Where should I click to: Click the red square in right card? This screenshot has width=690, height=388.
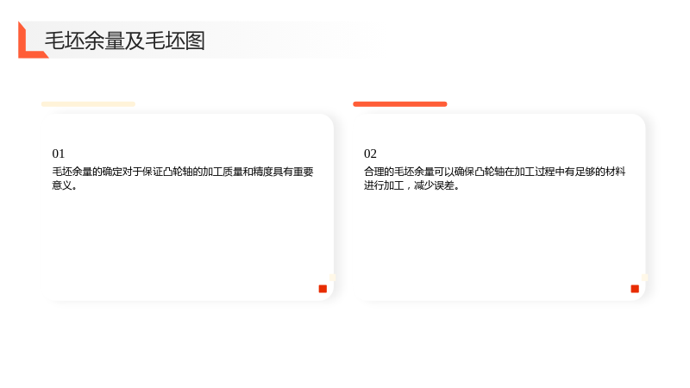point(635,289)
